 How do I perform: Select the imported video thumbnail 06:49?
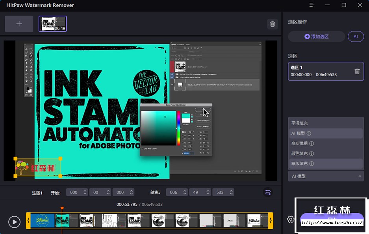[x=52, y=24]
